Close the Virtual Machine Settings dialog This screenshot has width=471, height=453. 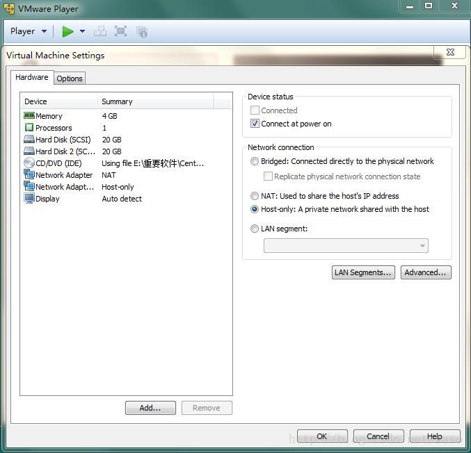(450, 52)
